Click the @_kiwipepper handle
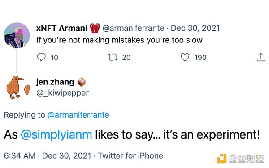The image size is (269, 168). tap(62, 93)
